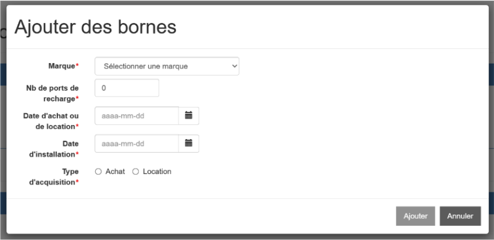The height and width of the screenshot is (240, 494).
Task: Click the Achat option label text
Action: click(x=115, y=172)
